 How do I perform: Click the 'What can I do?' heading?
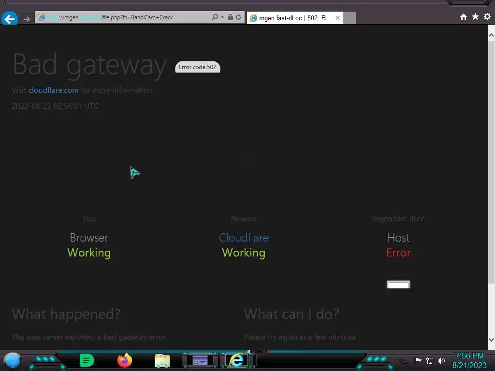[x=291, y=314]
